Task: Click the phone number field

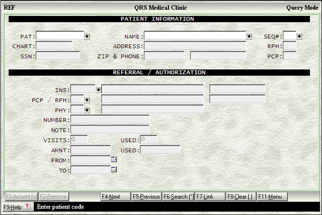Action: tap(218, 56)
